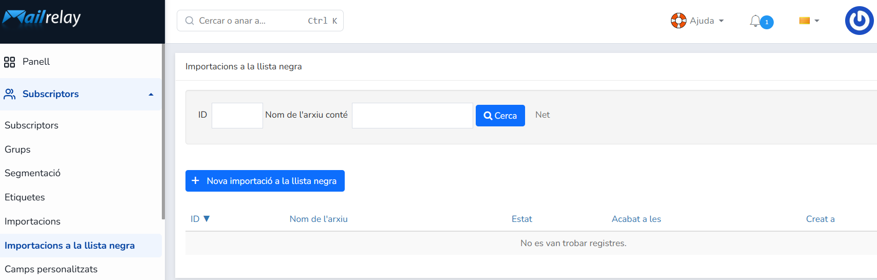Focus the Cercar o anar a search box

[x=260, y=21]
